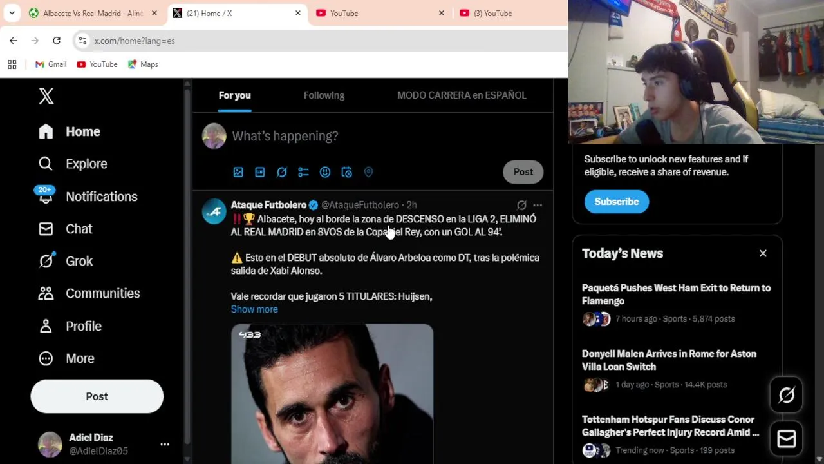Switch to the Following tab
The height and width of the screenshot is (464, 824).
click(324, 95)
